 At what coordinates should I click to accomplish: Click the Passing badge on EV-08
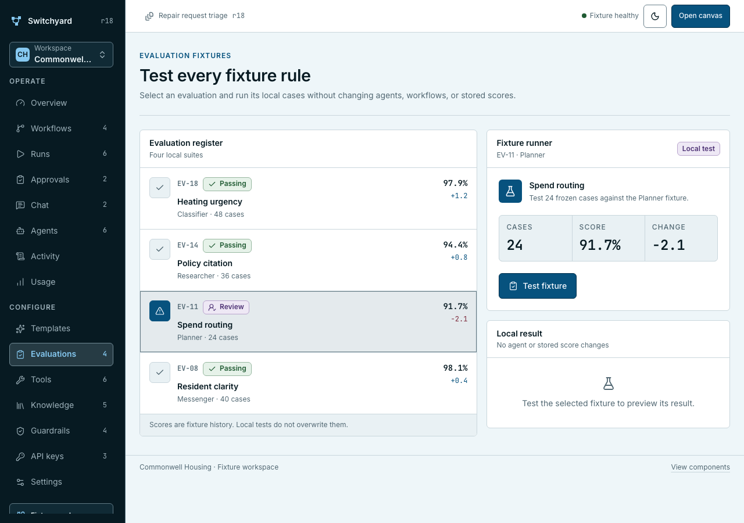pyautogui.click(x=227, y=368)
